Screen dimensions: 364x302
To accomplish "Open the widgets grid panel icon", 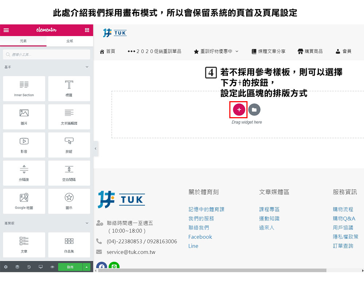I will 87,30.
